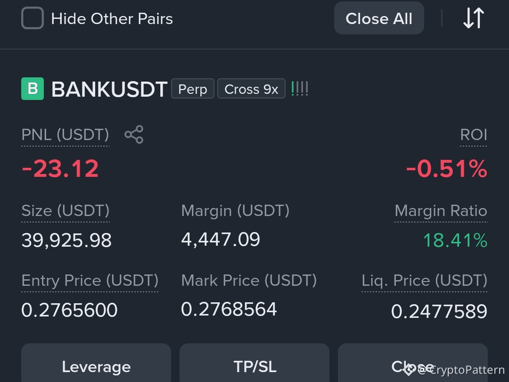
Task: Tap the 18.41% margin ratio value
Action: 455,241
